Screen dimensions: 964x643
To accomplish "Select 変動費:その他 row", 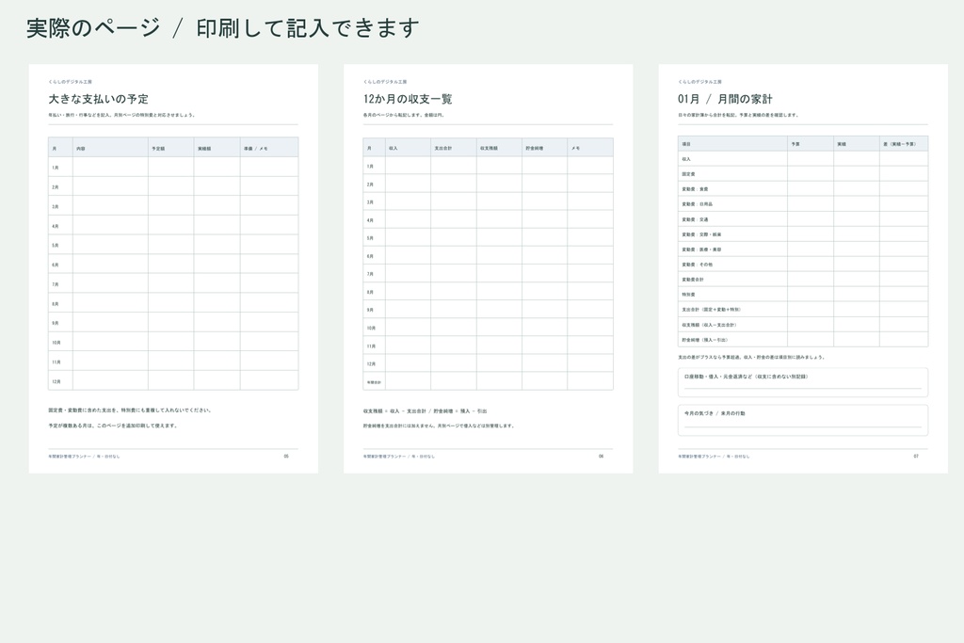I will [803, 265].
